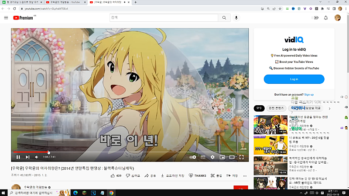The image size is (349, 196).
Task: Share the video
Action: pyautogui.click(x=150, y=176)
